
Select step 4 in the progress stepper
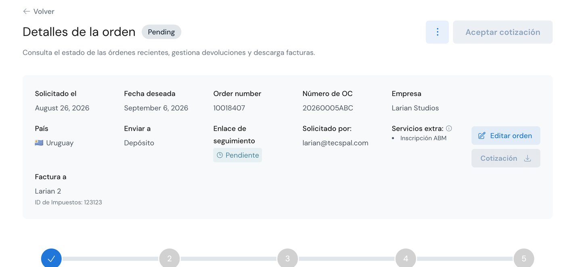coord(406,259)
